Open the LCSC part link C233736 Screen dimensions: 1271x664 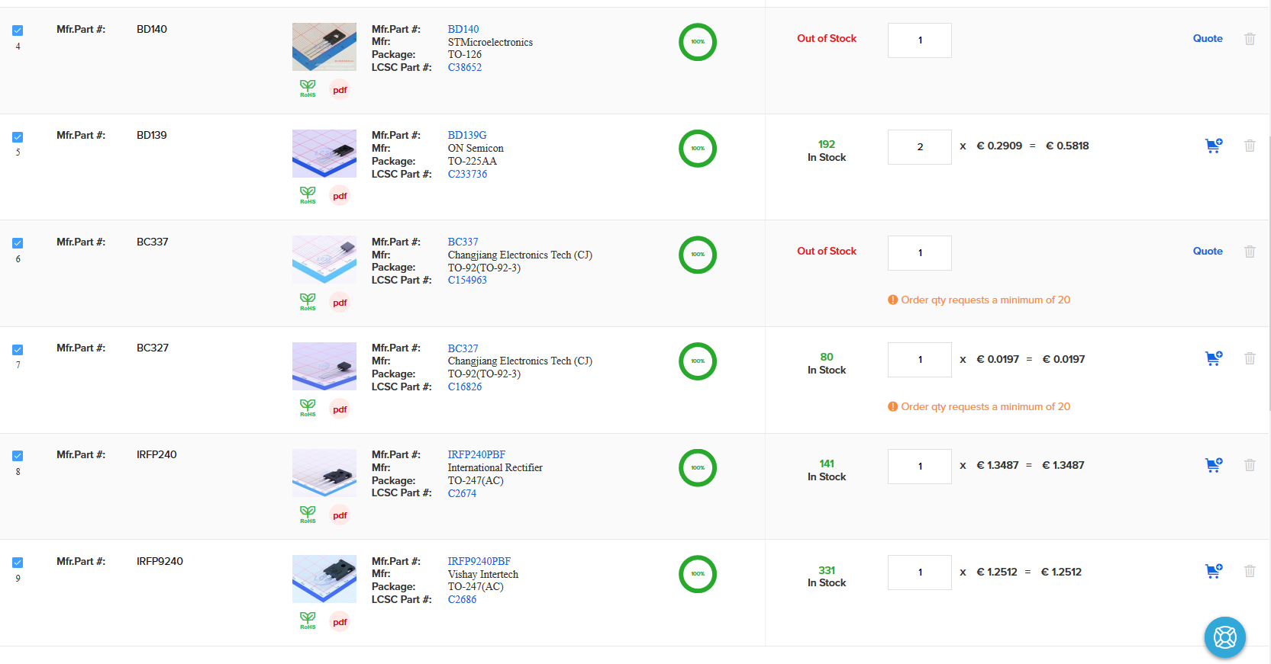pos(467,174)
